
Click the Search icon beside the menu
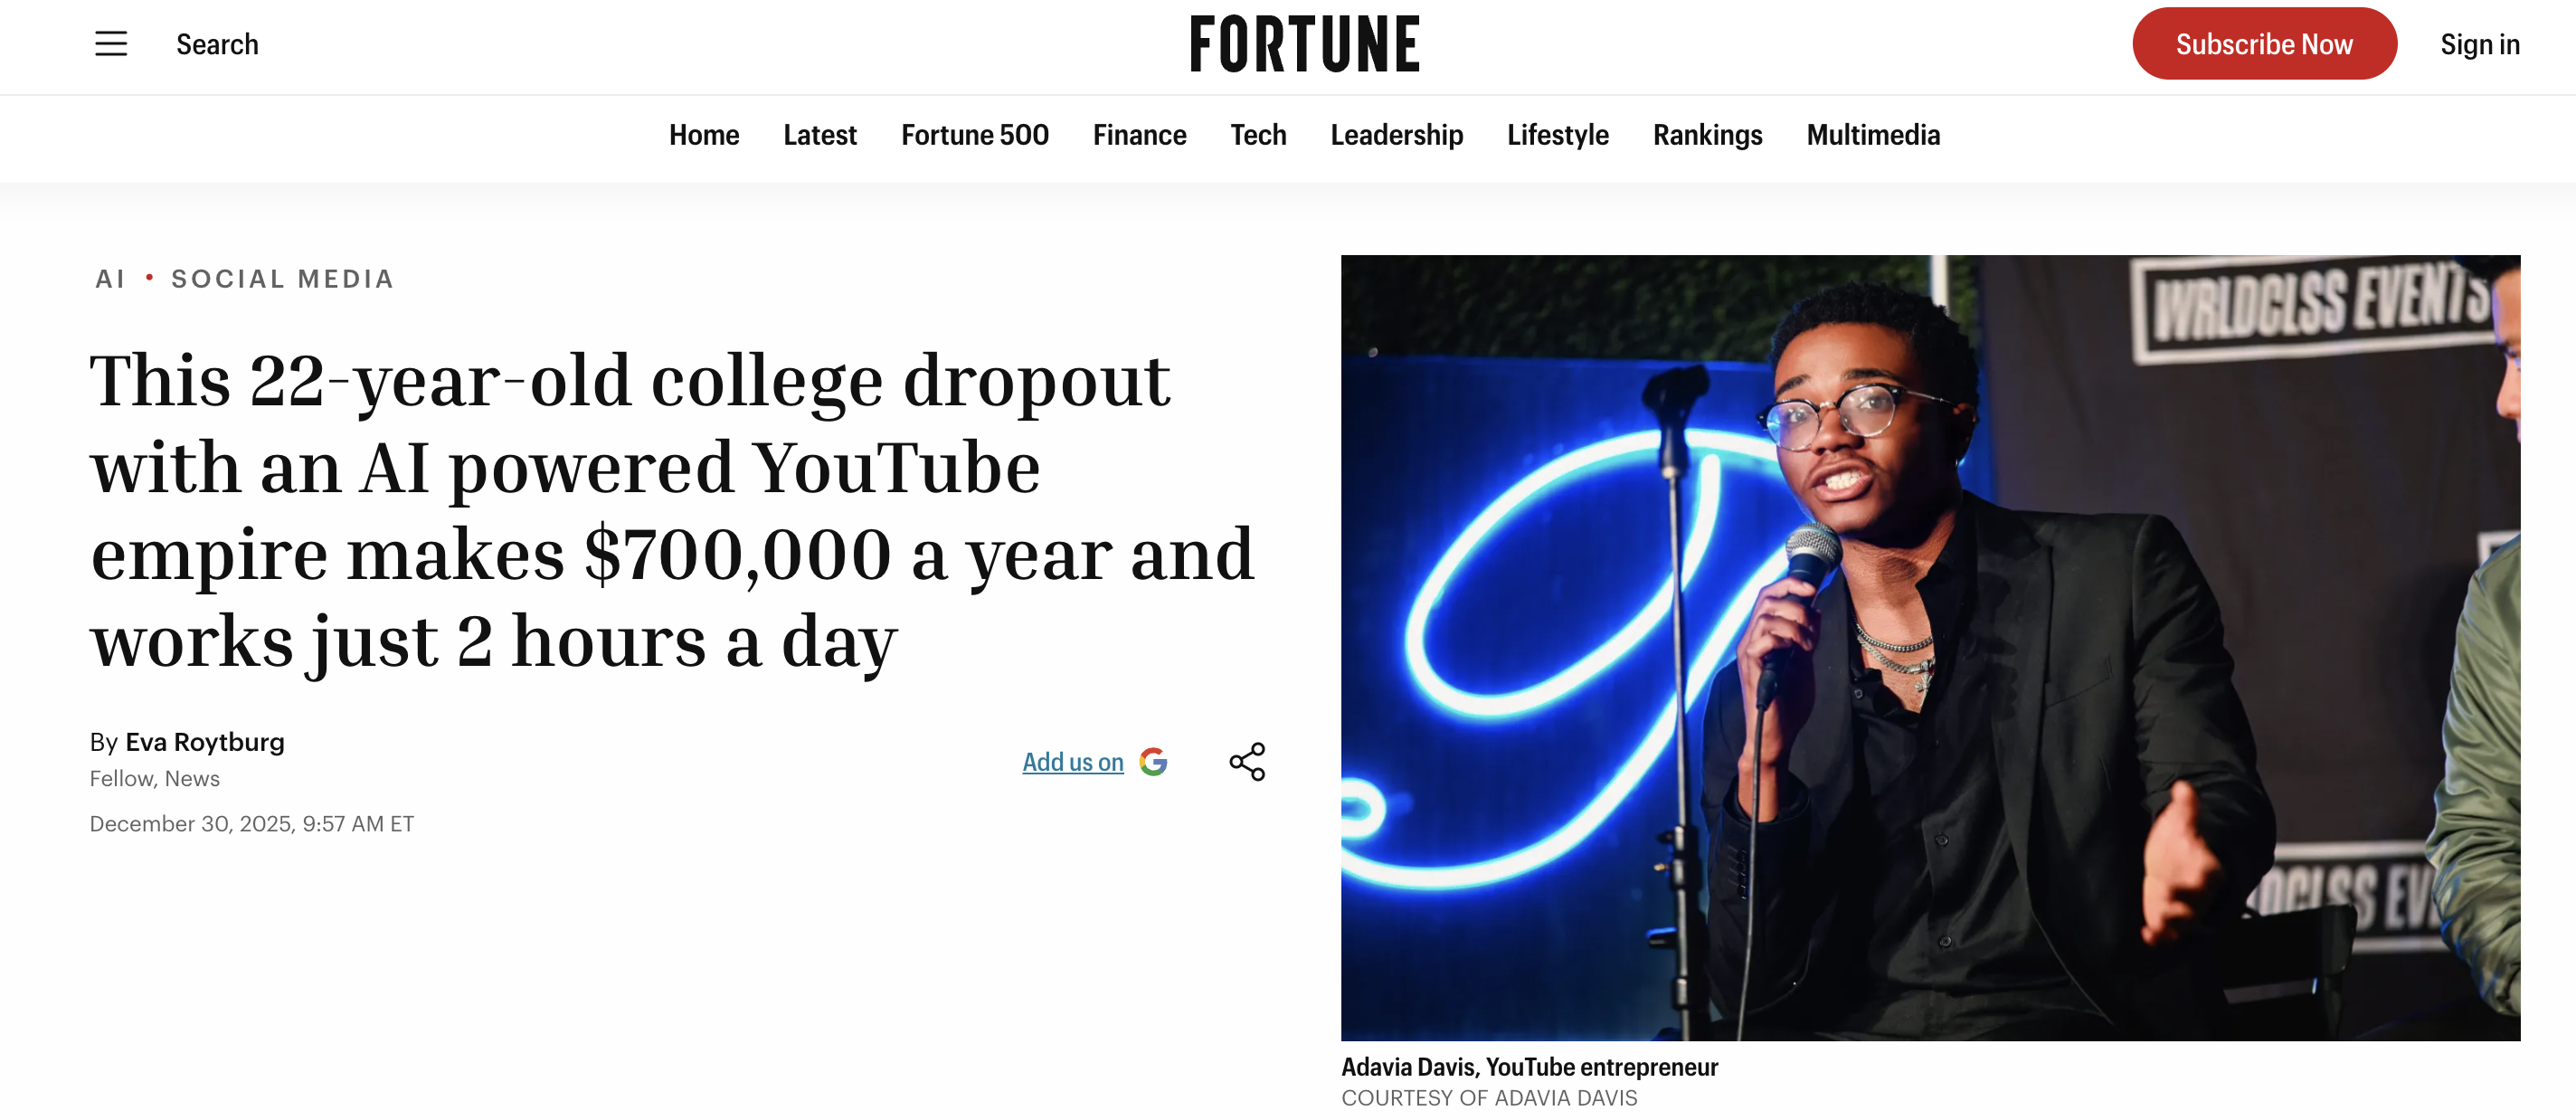[217, 44]
